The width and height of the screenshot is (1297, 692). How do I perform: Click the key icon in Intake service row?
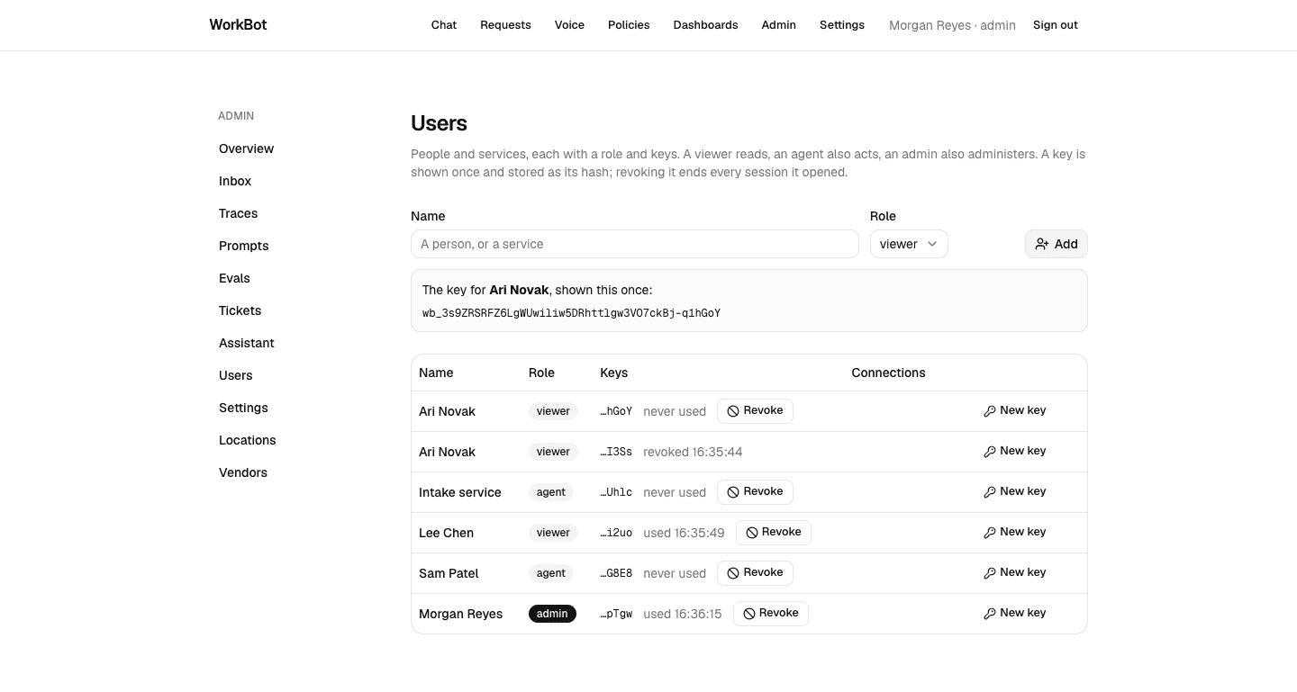tap(990, 492)
